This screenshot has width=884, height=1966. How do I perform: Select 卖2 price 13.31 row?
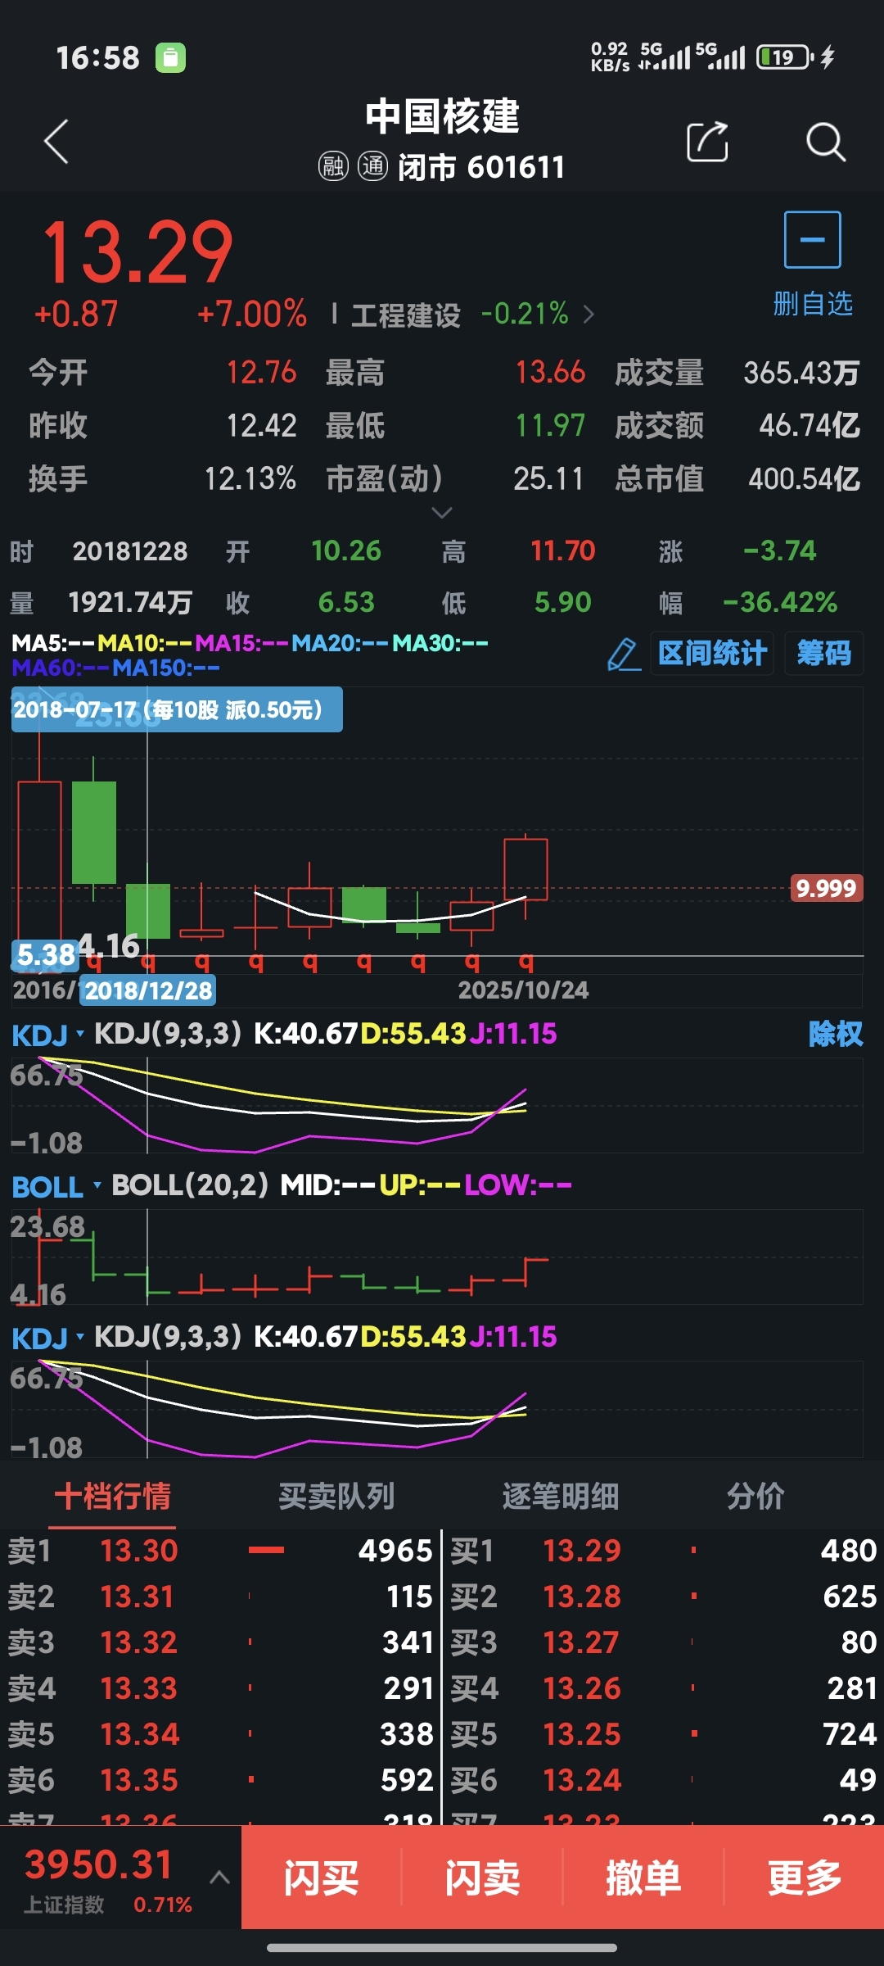pyautogui.click(x=219, y=1597)
